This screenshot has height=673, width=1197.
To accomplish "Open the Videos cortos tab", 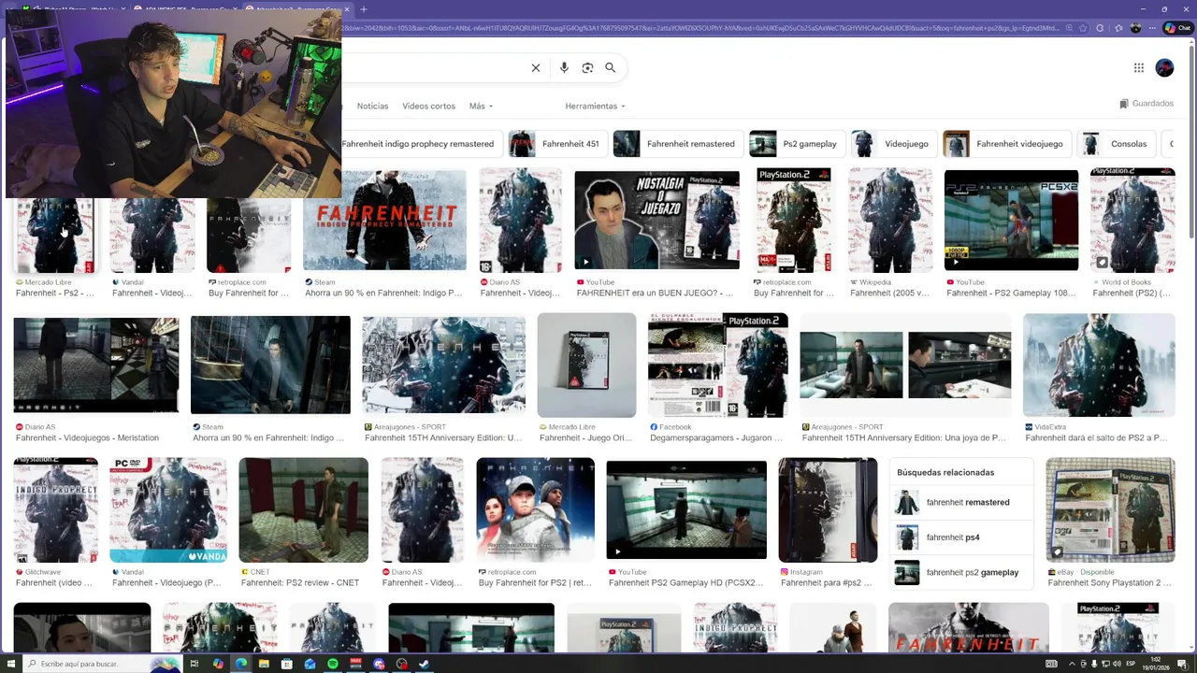I will pos(428,106).
